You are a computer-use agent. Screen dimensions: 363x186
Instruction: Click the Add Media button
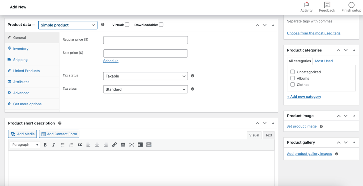point(22,134)
